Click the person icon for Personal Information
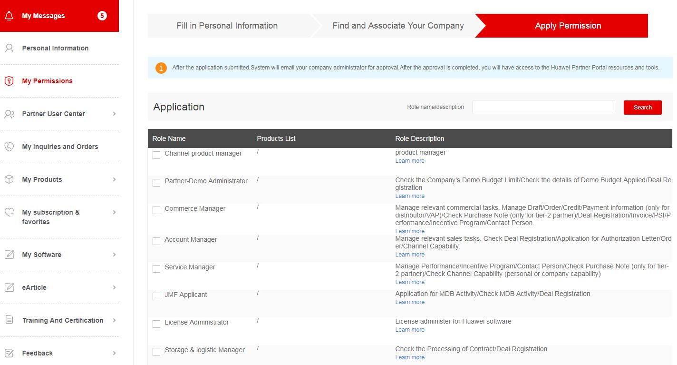This screenshot has height=365, width=677. [x=9, y=48]
